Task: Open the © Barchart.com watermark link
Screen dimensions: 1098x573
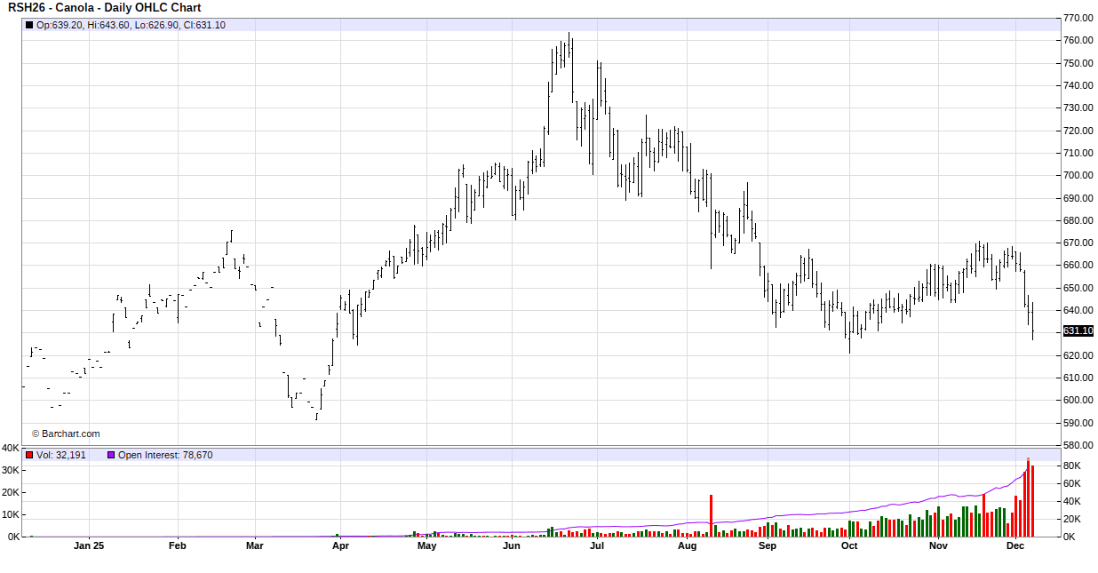Action: pyautogui.click(x=66, y=434)
